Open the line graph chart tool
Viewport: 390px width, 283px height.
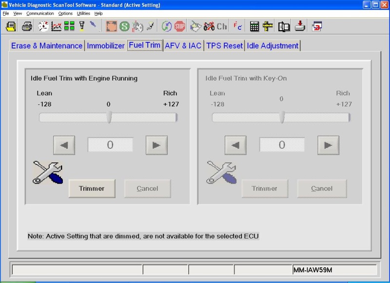pyautogui.click(x=57, y=26)
